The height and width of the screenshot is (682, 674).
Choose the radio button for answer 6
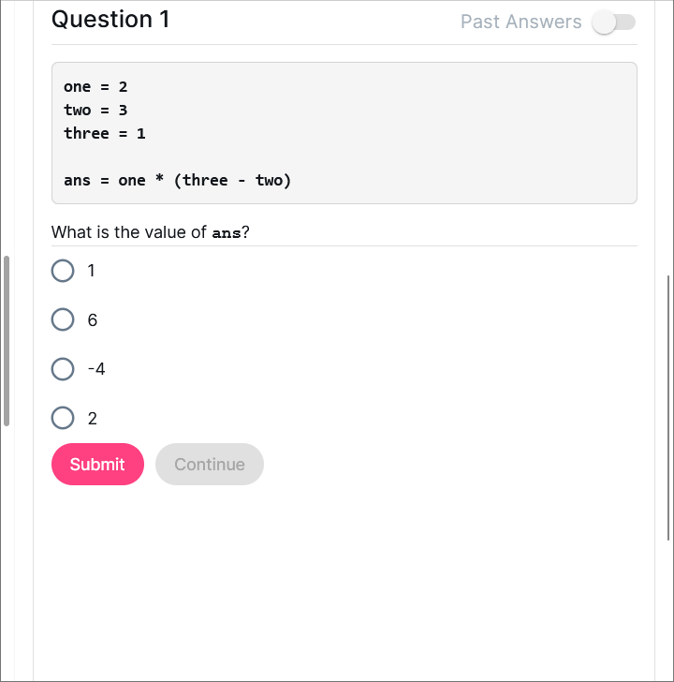63,319
